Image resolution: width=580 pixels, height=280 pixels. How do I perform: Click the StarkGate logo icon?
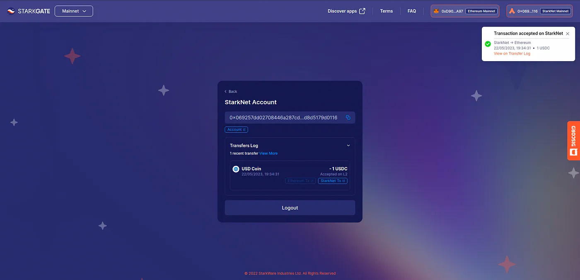click(11, 11)
